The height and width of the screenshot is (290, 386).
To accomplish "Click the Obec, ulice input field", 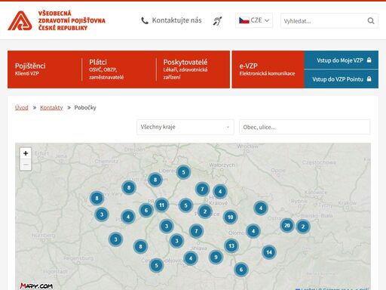I will click(x=305, y=127).
